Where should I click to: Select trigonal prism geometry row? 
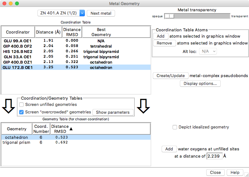coord(16,143)
